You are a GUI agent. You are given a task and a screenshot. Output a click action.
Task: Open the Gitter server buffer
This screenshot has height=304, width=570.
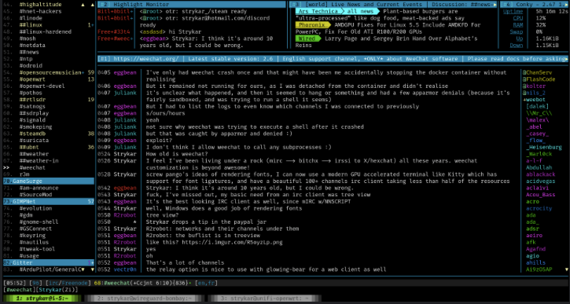tap(48, 262)
